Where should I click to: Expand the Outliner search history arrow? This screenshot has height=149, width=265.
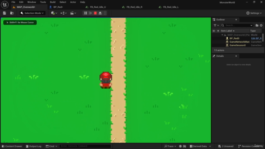[251, 25]
